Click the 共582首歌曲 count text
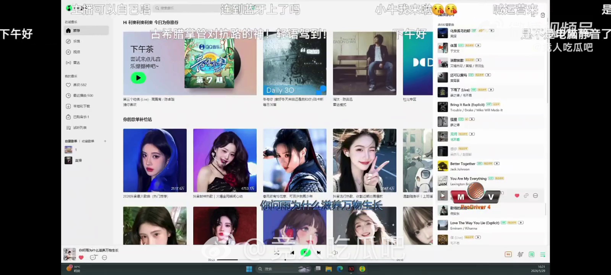The image size is (611, 275). tap(446, 25)
